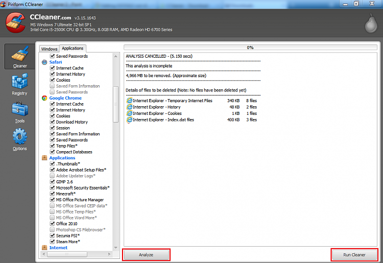383x263 pixels.
Task: Toggle Adobe Acrobat Setup Files* checkbox
Action: point(52,170)
